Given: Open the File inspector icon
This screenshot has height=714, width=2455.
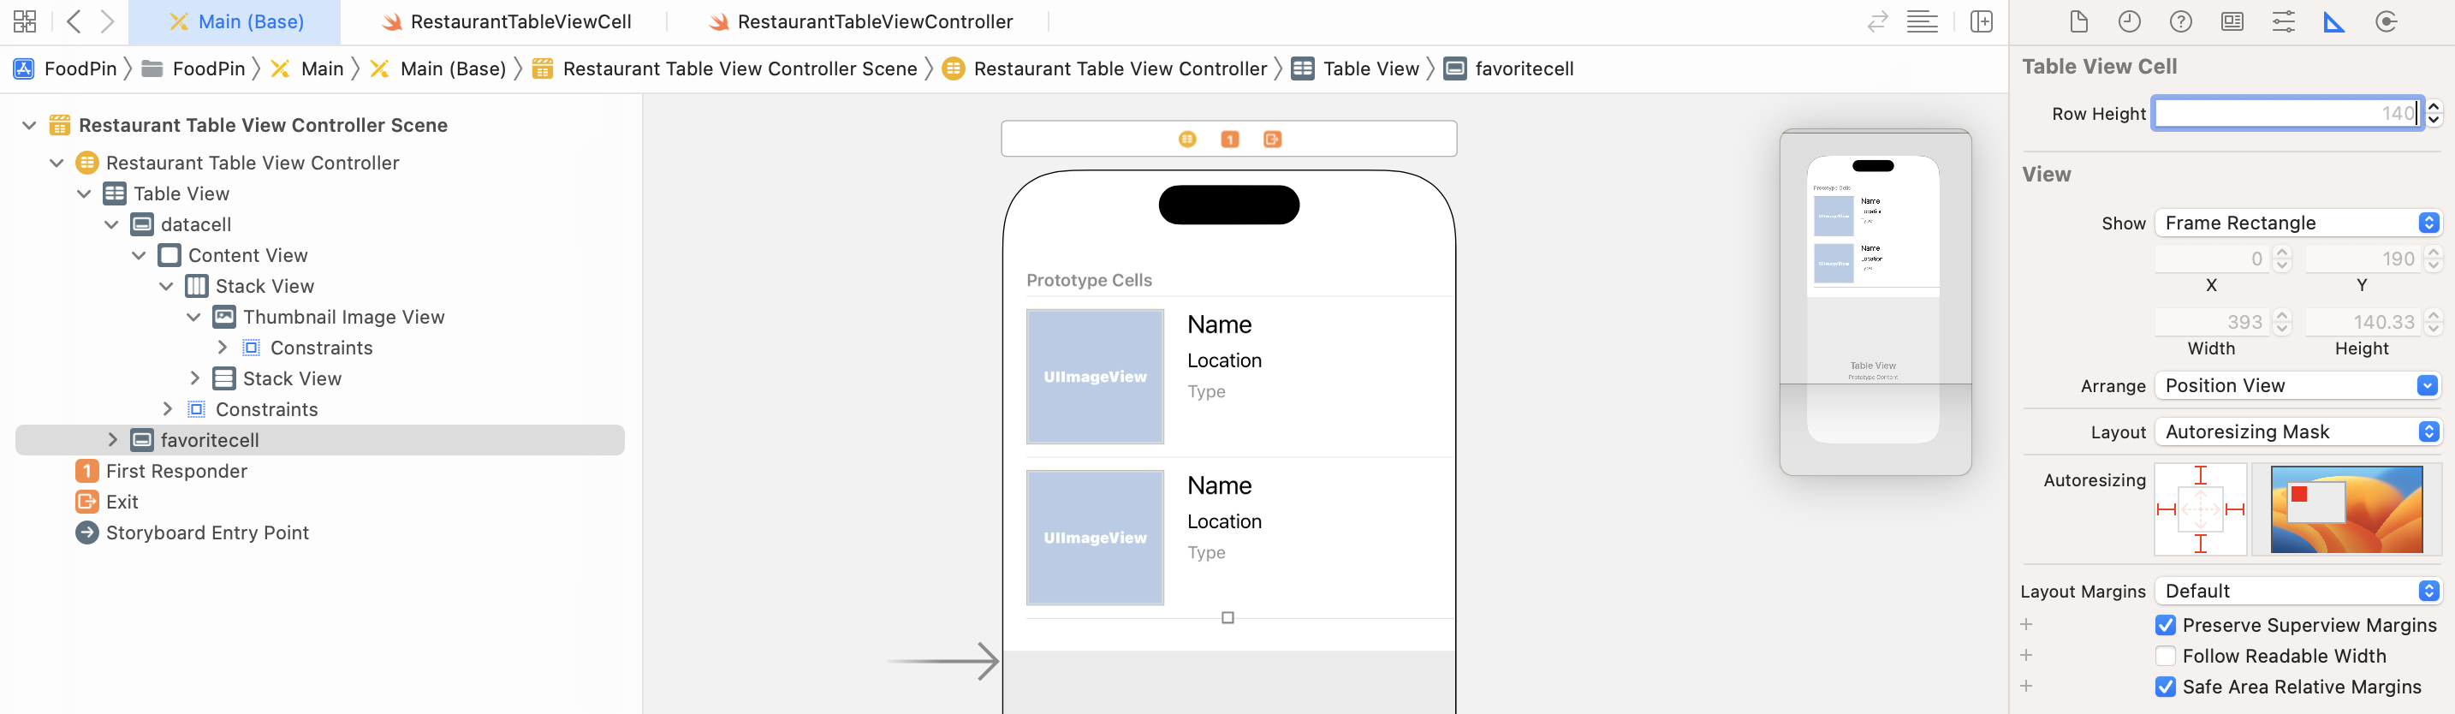Looking at the screenshot, I should click(2079, 22).
